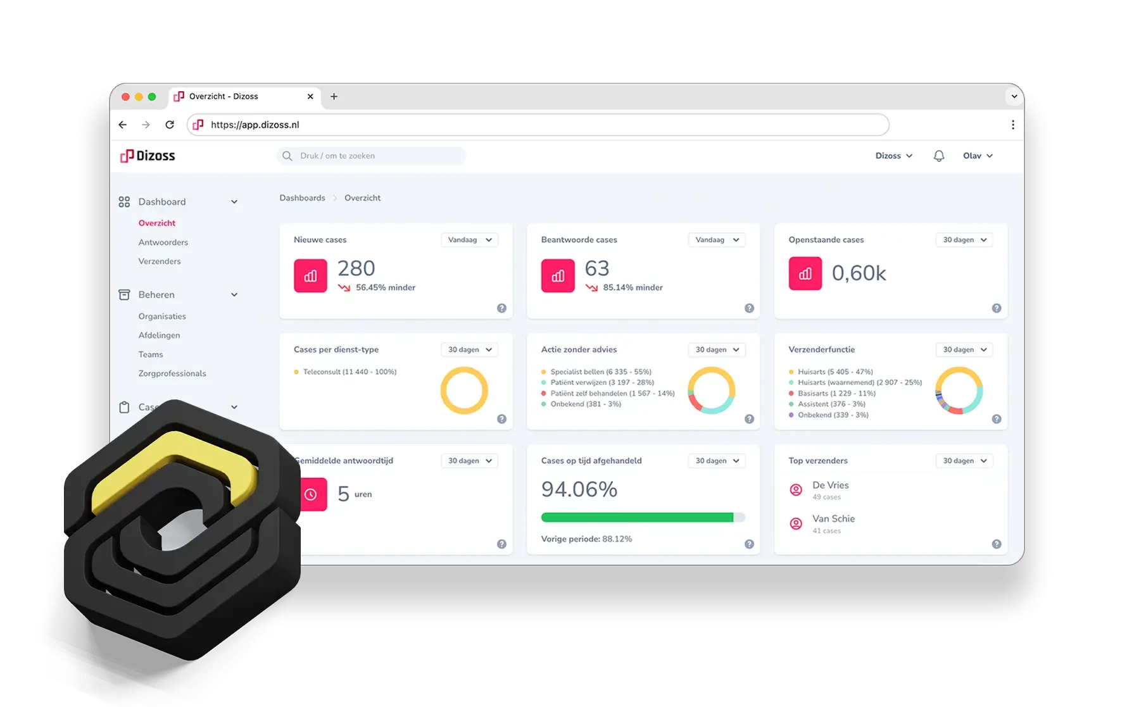Screen dimensions: 1127x707
Task: Click the browser forward arrow
Action: click(146, 125)
